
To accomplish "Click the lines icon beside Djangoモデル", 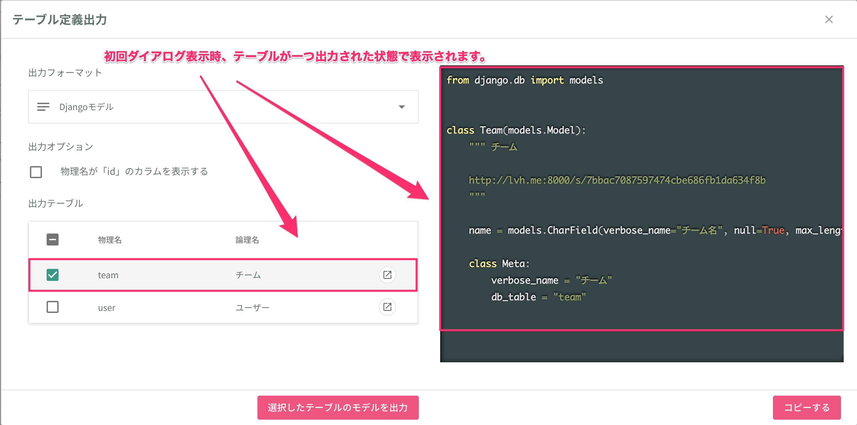I will (x=43, y=107).
